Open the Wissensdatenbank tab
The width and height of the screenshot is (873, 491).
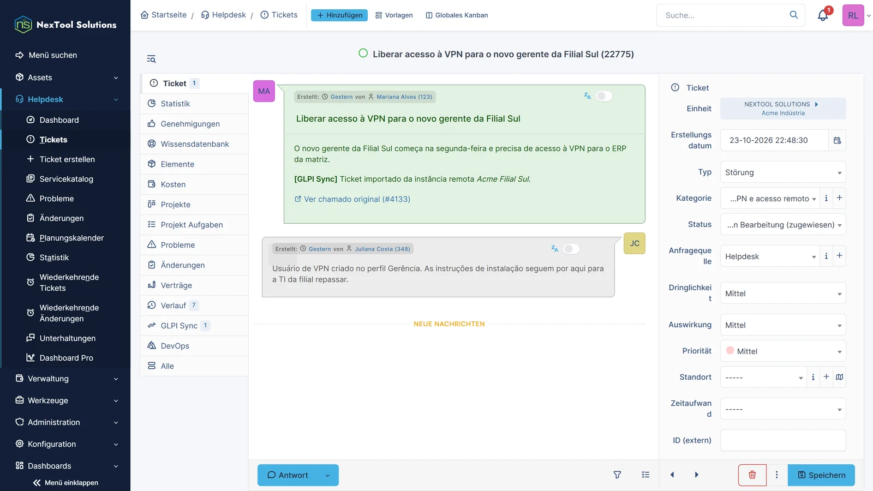click(x=194, y=144)
